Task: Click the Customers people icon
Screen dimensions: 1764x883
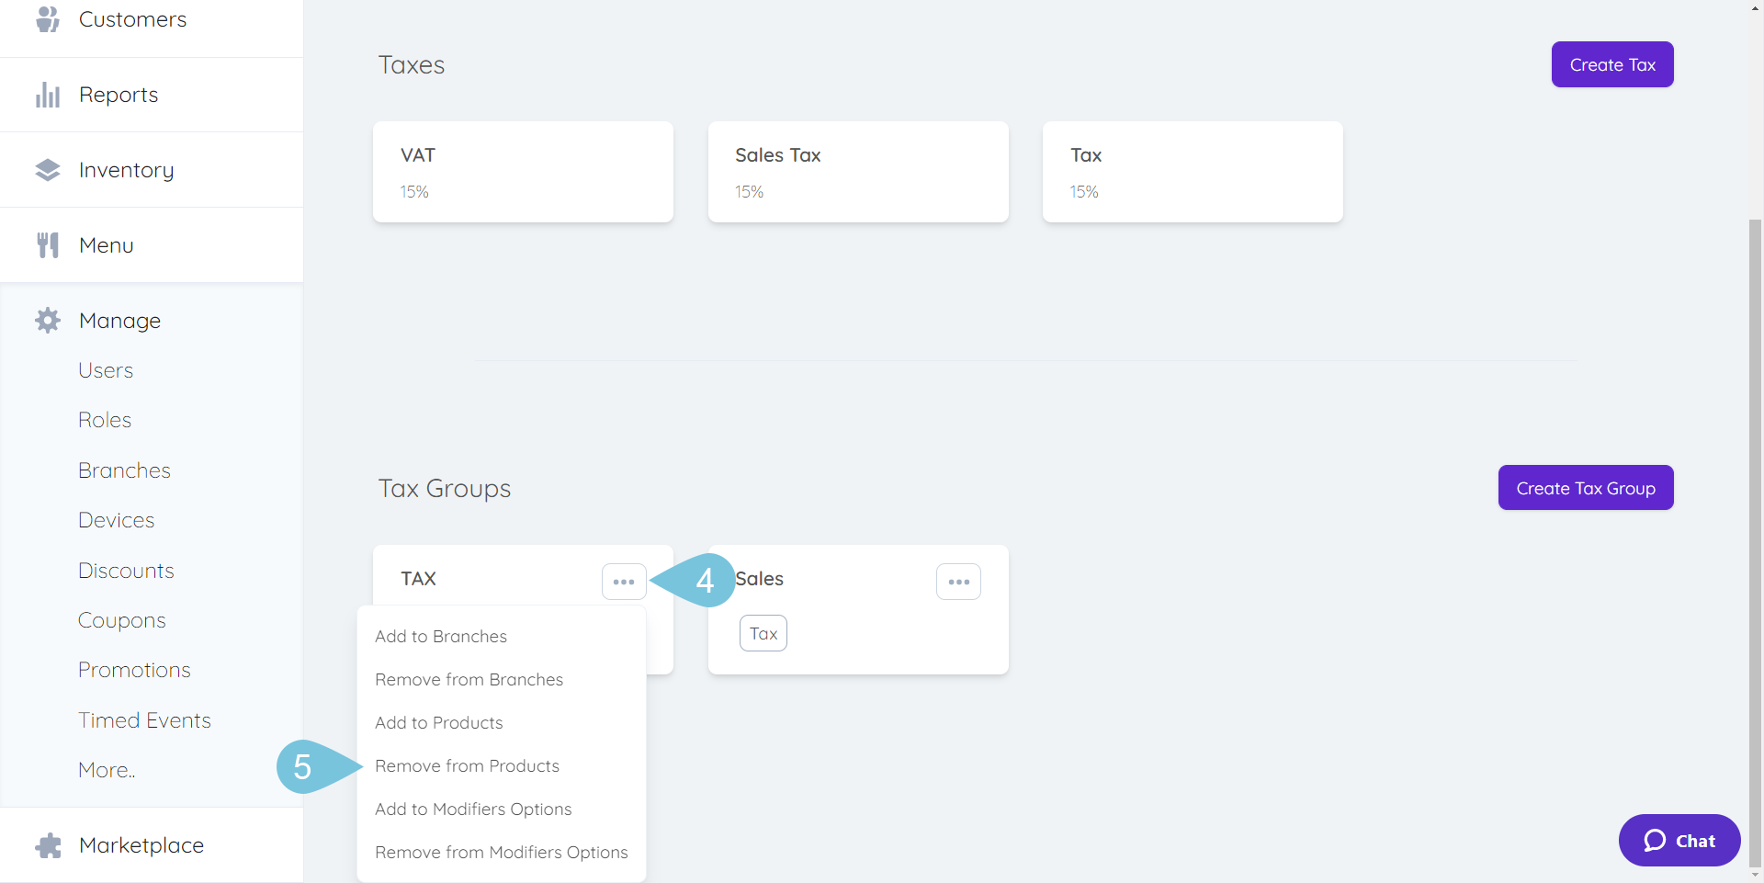Action: pyautogui.click(x=48, y=19)
